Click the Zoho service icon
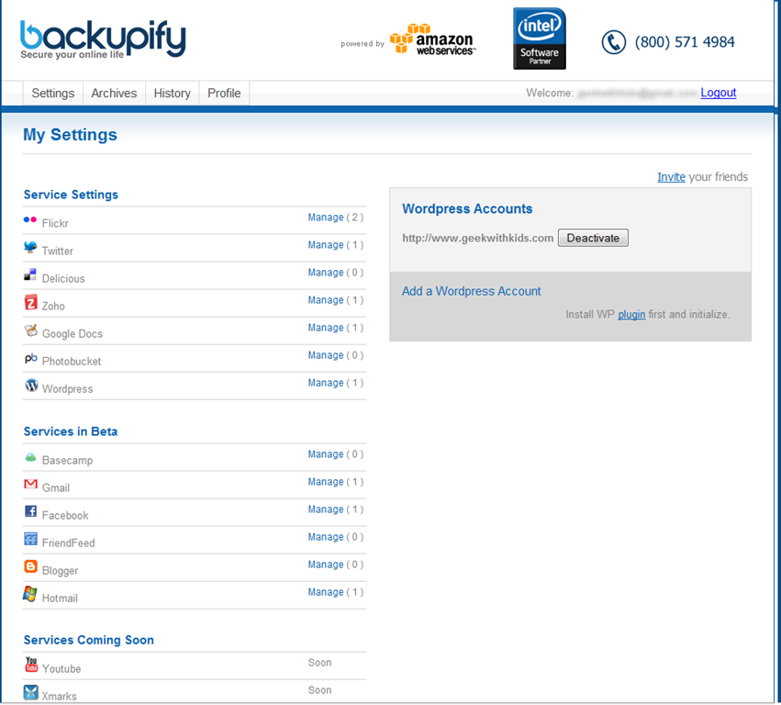Image resolution: width=781 pixels, height=705 pixels. click(31, 303)
